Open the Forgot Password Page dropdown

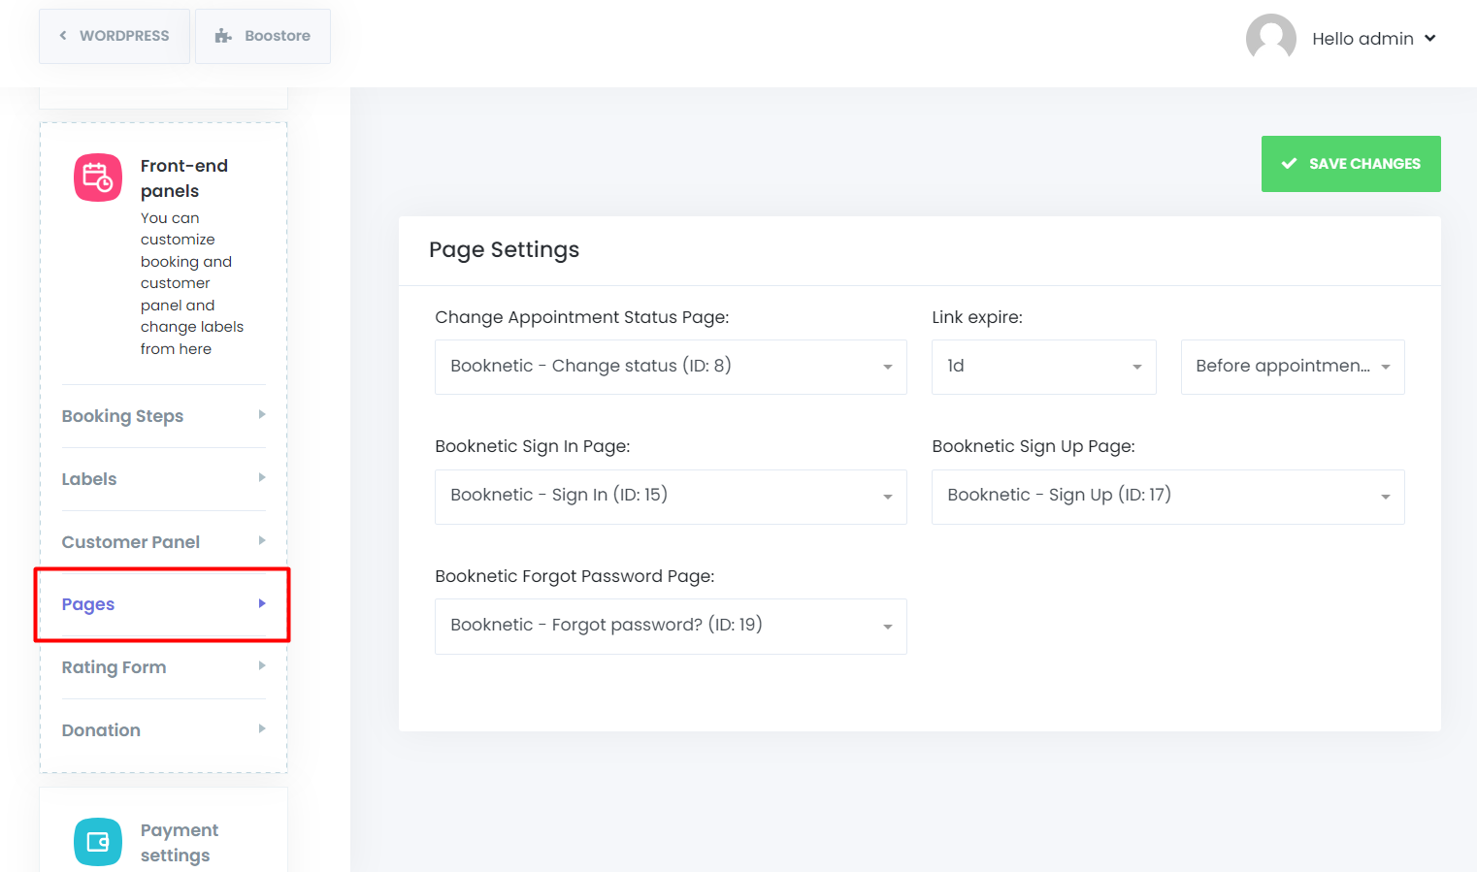[x=670, y=627]
